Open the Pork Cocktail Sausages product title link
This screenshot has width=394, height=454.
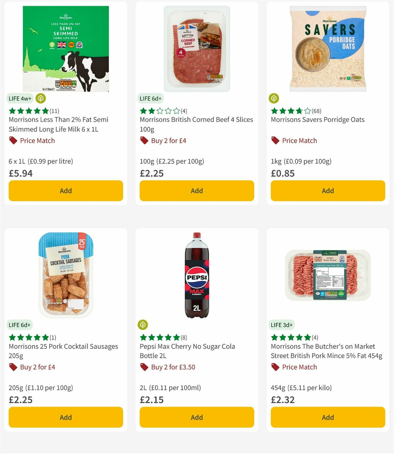point(63,351)
